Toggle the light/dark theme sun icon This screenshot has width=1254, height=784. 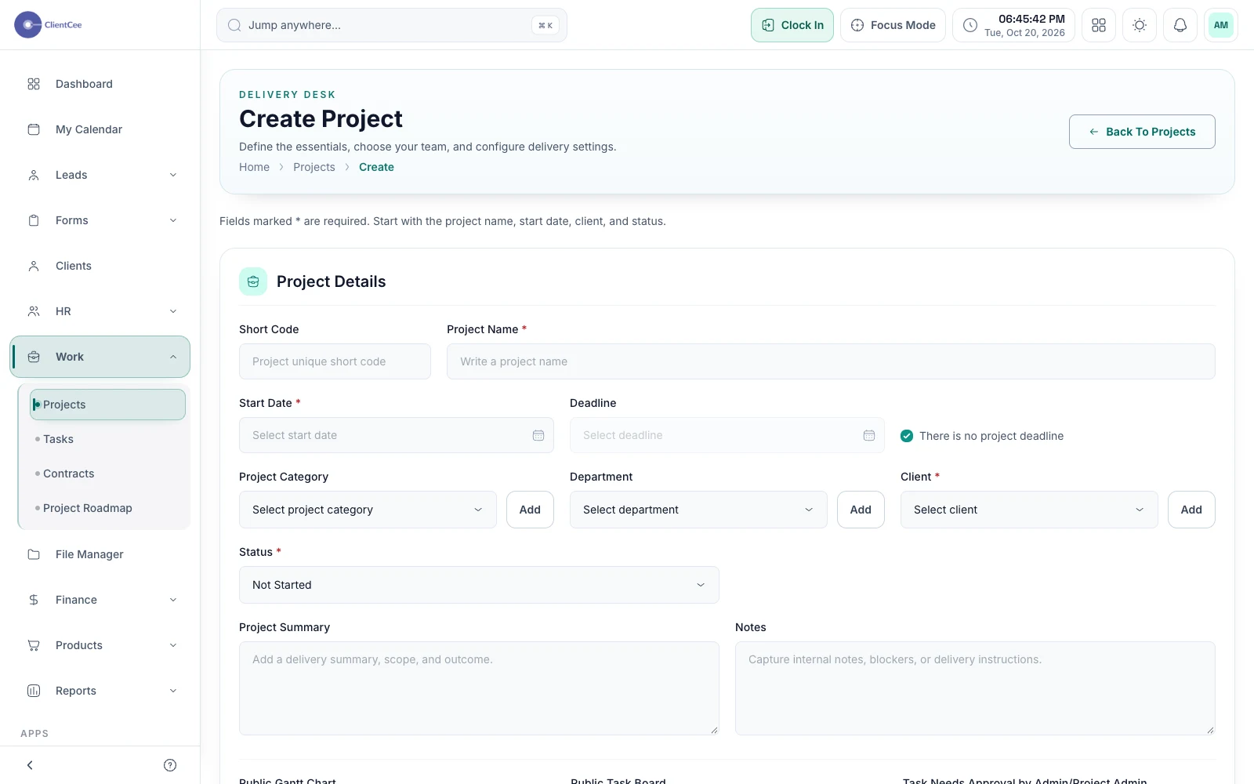1140,25
